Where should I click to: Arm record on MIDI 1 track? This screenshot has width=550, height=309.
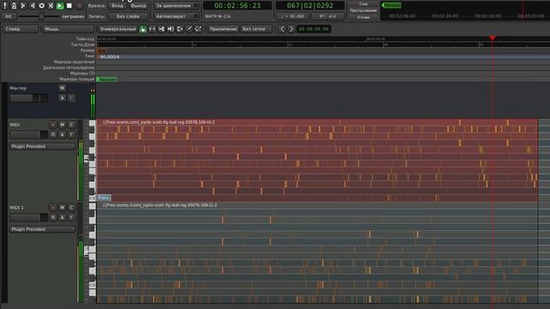click(x=52, y=208)
